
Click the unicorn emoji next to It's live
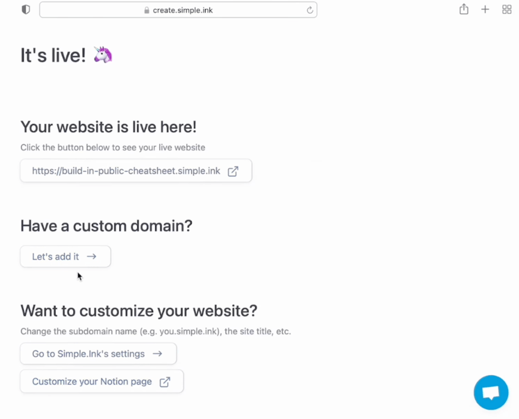[103, 55]
